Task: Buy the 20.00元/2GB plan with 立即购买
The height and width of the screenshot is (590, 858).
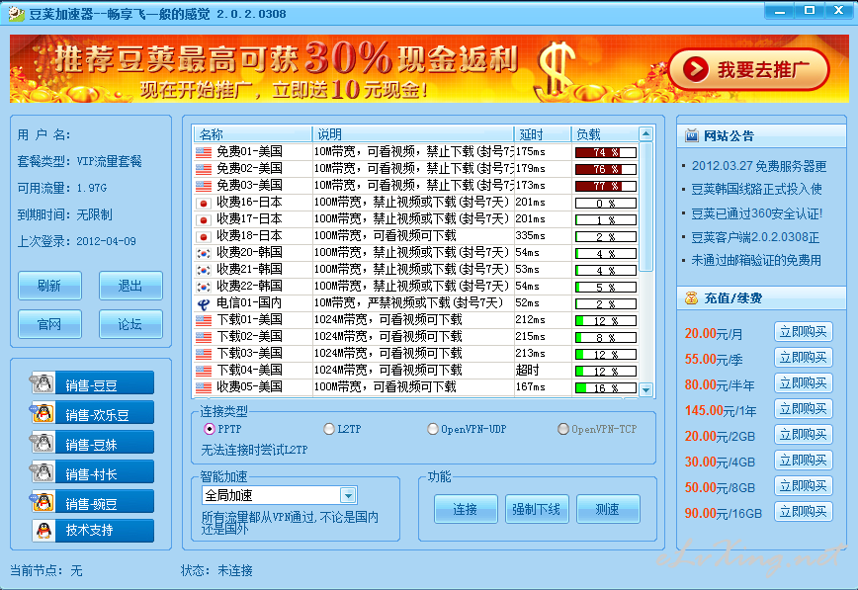Action: (804, 435)
